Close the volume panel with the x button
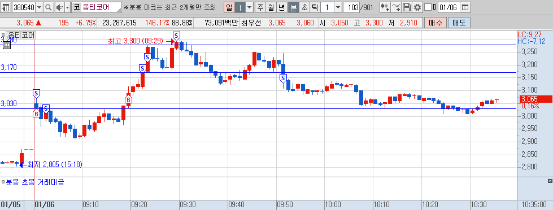553x210 pixels. 550,181
